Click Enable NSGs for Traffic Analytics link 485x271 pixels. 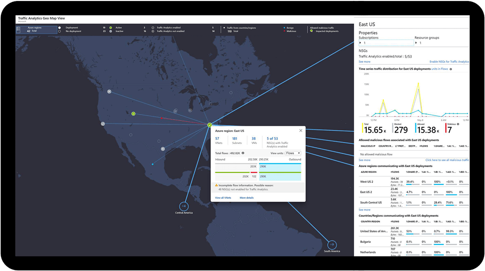click(x=449, y=62)
